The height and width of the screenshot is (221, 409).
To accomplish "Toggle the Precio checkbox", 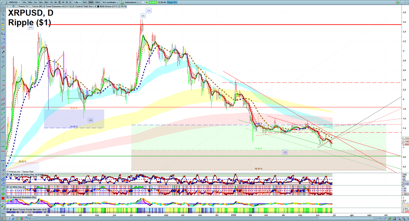I will click(17, 6).
